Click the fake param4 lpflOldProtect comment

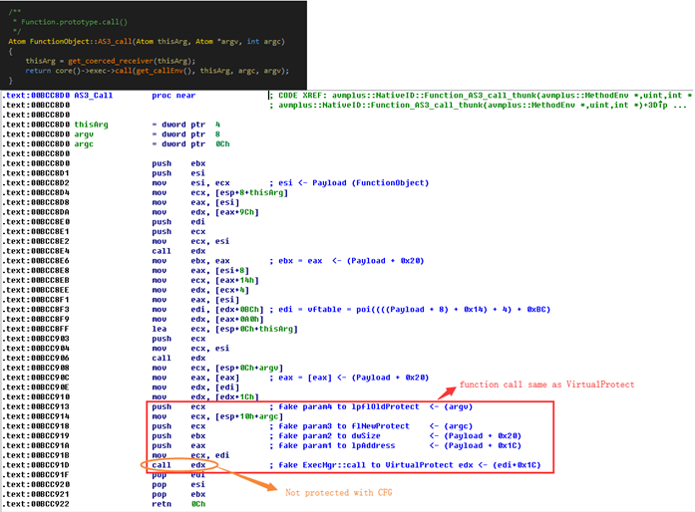click(x=371, y=407)
